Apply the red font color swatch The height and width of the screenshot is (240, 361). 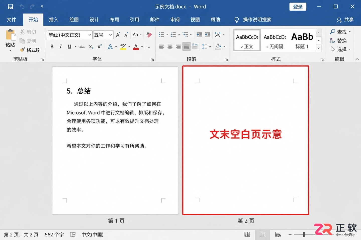[x=136, y=47]
